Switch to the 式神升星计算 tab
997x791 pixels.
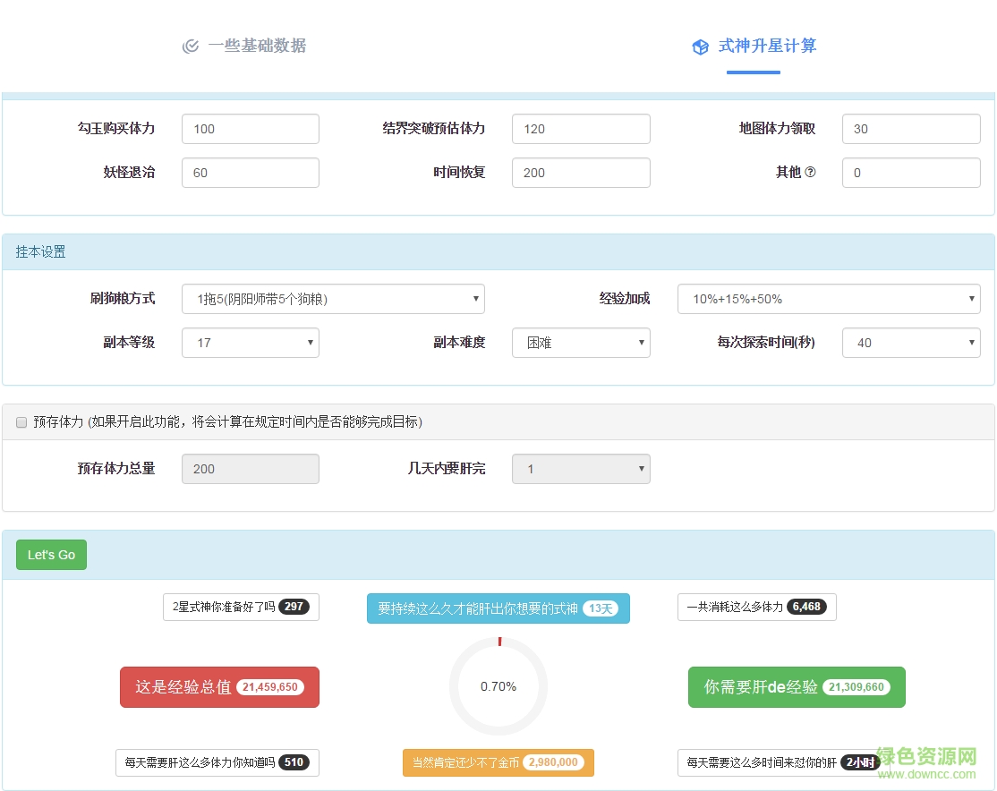tap(766, 46)
